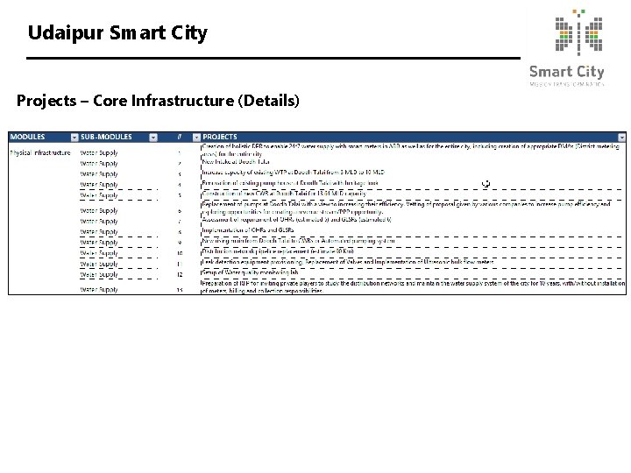This screenshot has width=631, height=473.
Task: Select the SUB-MODULES column header
Action: [106, 137]
